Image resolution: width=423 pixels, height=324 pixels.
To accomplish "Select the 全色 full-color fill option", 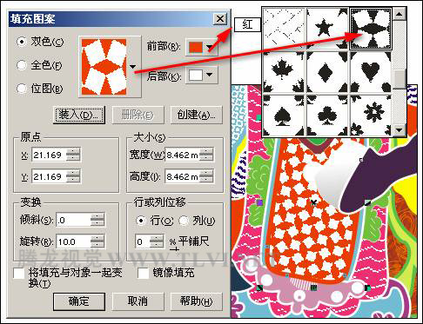I will 22,65.
